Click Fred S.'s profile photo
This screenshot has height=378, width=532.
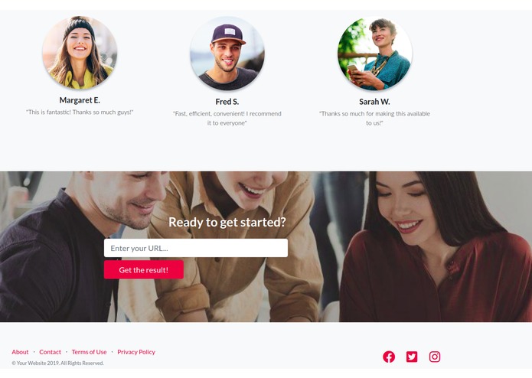pyautogui.click(x=227, y=54)
